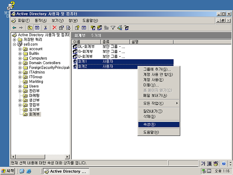Viewport: 233px width, 175px height.
Task: Click the red X Delete icon
Action: point(55,28)
